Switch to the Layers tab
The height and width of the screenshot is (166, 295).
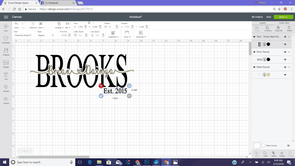(x=262, y=23)
